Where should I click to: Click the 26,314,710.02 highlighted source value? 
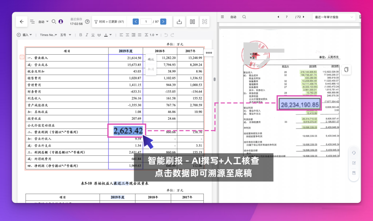[309, 119]
